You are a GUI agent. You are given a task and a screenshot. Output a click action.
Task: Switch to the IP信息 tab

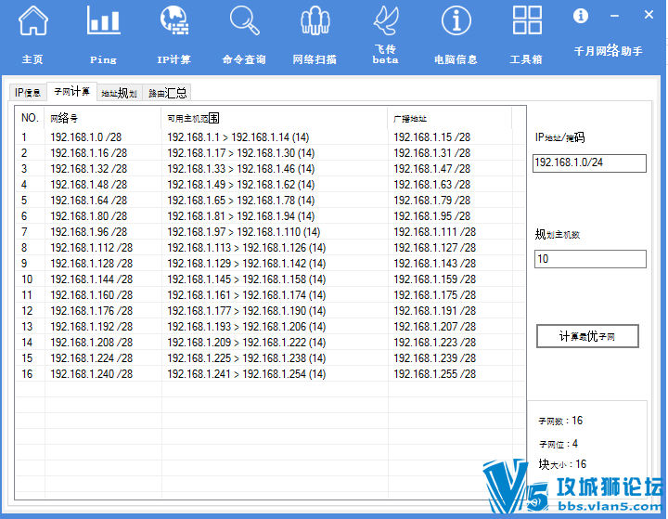[28, 93]
